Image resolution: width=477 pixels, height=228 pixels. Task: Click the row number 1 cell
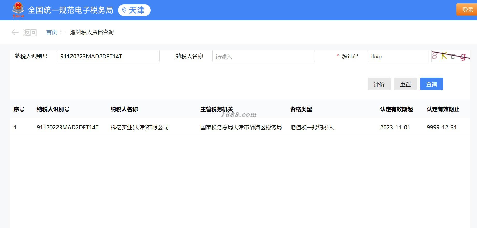click(15, 127)
